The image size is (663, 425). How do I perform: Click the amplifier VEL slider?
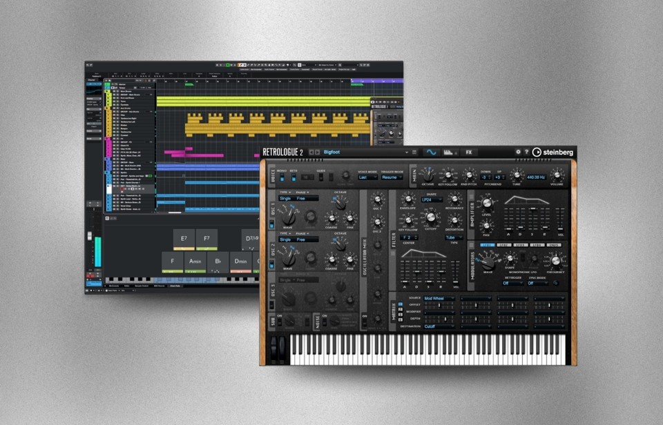pyautogui.click(x=560, y=219)
